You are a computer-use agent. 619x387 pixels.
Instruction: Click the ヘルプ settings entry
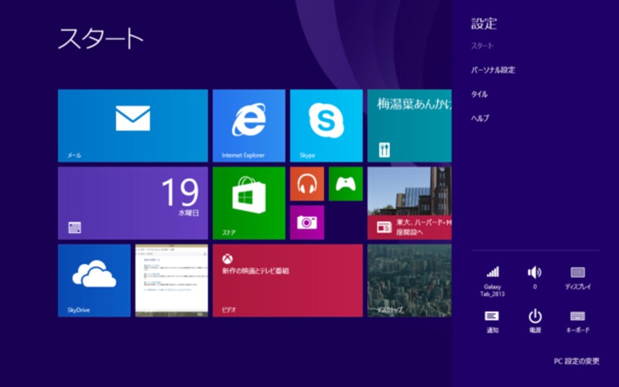tap(480, 118)
